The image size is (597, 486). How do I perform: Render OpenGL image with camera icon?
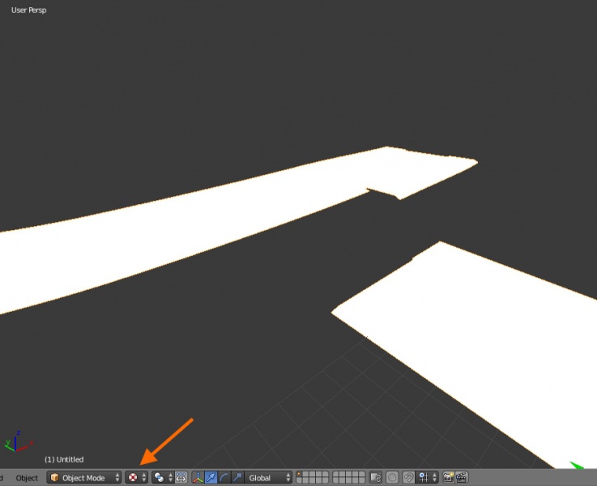click(448, 478)
